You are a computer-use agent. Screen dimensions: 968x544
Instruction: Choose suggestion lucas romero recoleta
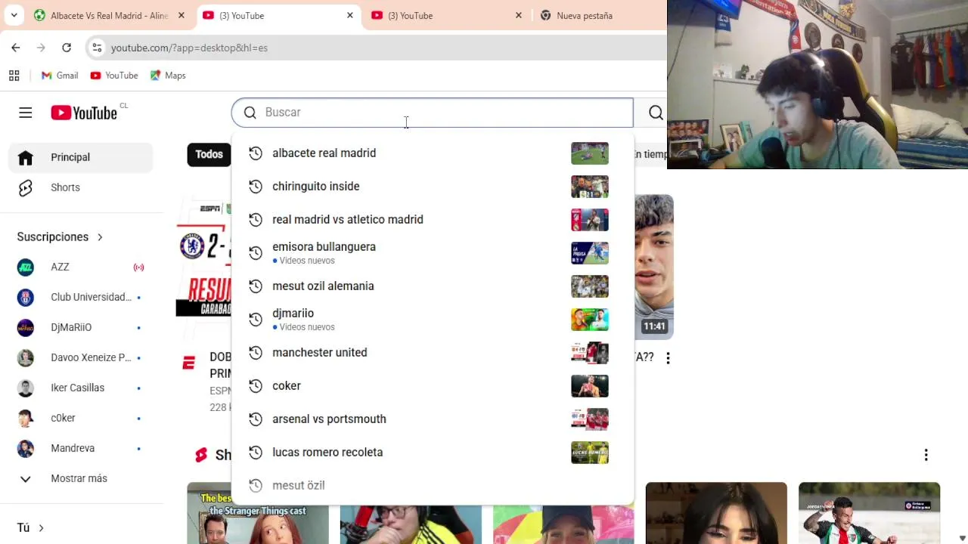(432, 452)
